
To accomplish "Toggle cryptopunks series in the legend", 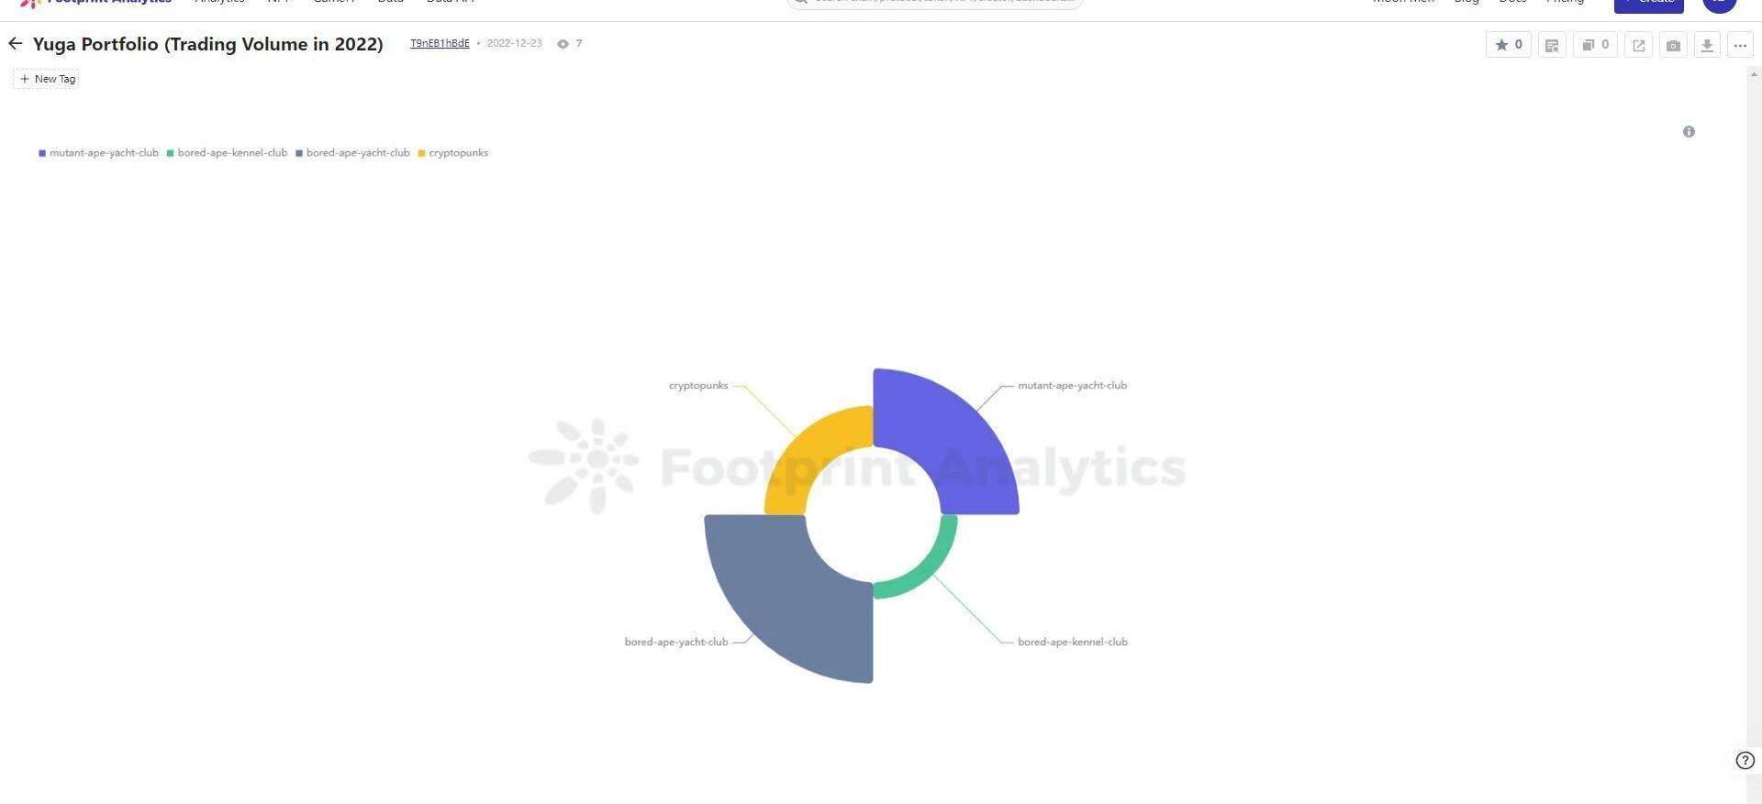I will pyautogui.click(x=453, y=153).
